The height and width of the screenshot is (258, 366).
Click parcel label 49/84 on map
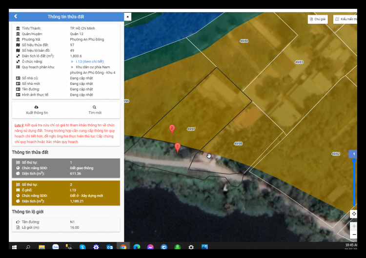244,41
